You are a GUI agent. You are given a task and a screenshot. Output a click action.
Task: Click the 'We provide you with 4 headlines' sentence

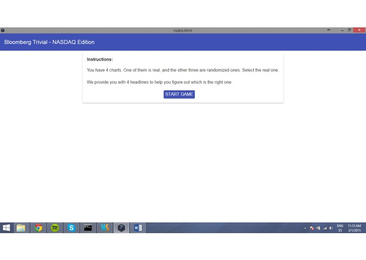(160, 82)
